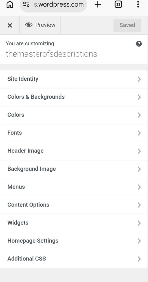
Task: Click the eye Preview toggle
Action: (40, 25)
